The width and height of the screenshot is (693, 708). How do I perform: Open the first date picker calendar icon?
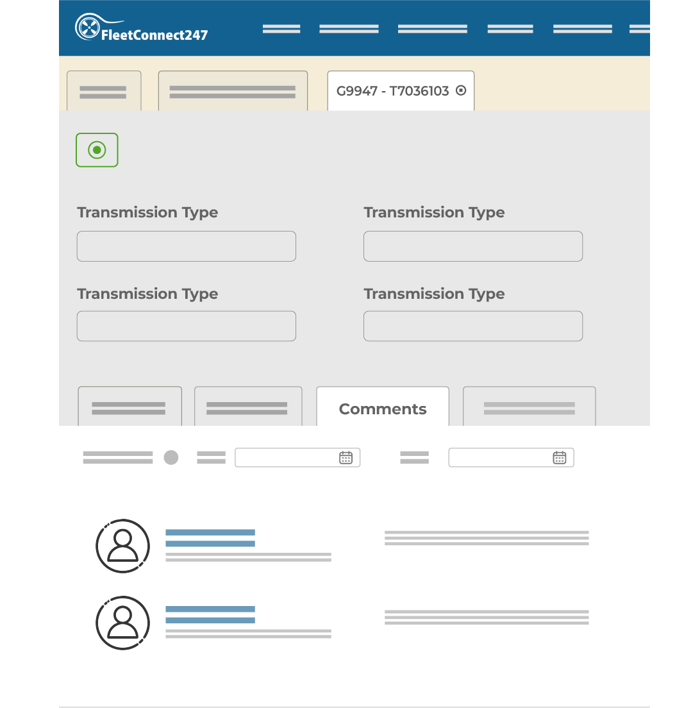pos(346,457)
